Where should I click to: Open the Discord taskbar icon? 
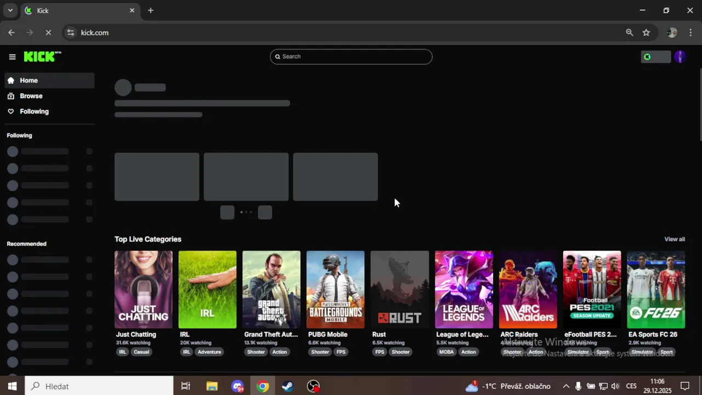coord(237,386)
